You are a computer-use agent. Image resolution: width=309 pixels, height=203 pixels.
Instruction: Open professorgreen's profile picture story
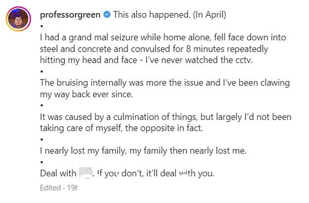19,19
